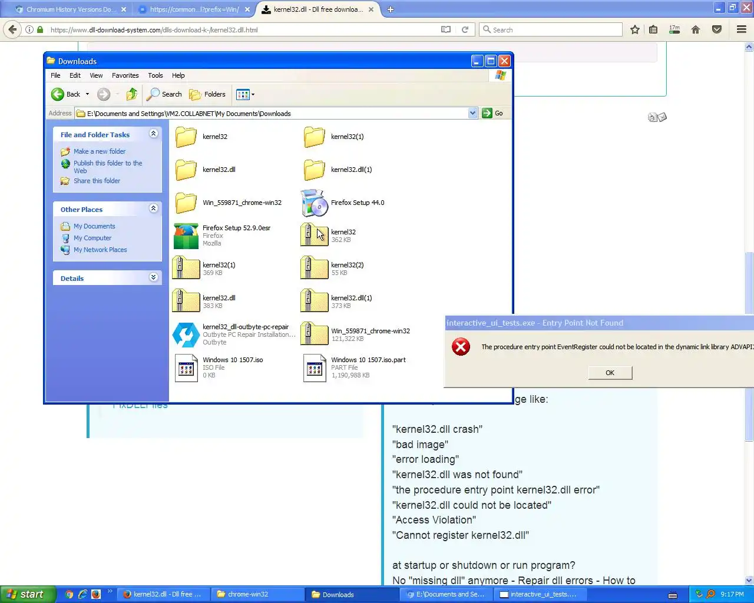Click the Firefox URL address field
754x603 pixels.
click(242, 29)
